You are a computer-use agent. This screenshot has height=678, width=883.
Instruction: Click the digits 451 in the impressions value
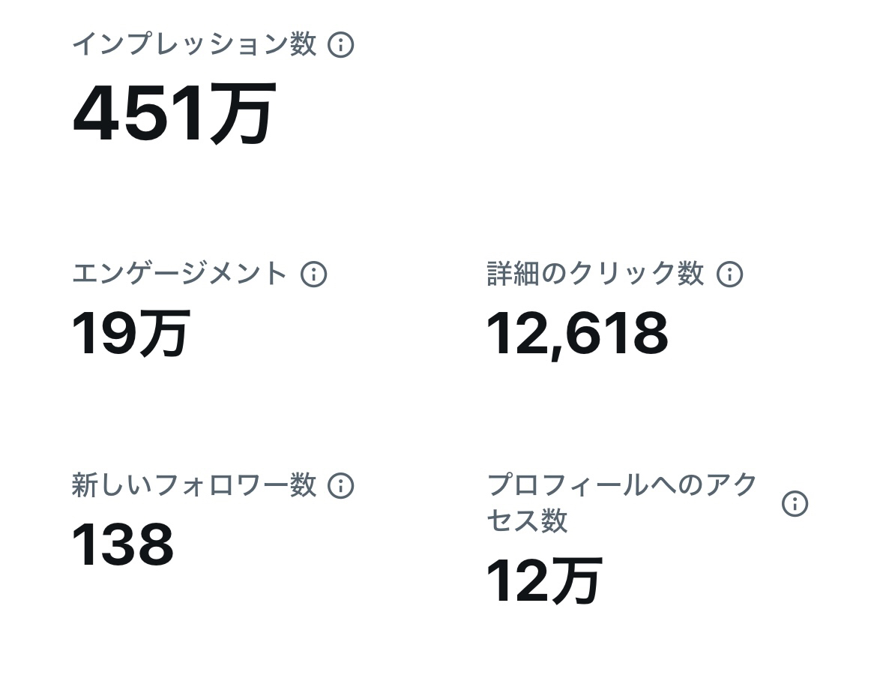point(138,115)
